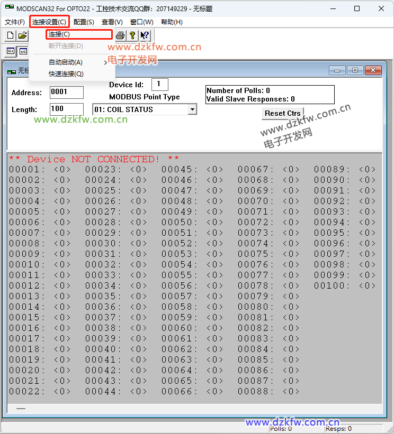Open the 帮助(H) menu
Screen dimensions: 394x434
coord(172,22)
